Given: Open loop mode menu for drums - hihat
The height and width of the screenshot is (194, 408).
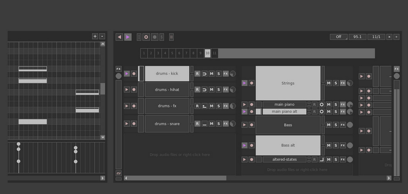Looking at the screenshot, I should point(204,90).
